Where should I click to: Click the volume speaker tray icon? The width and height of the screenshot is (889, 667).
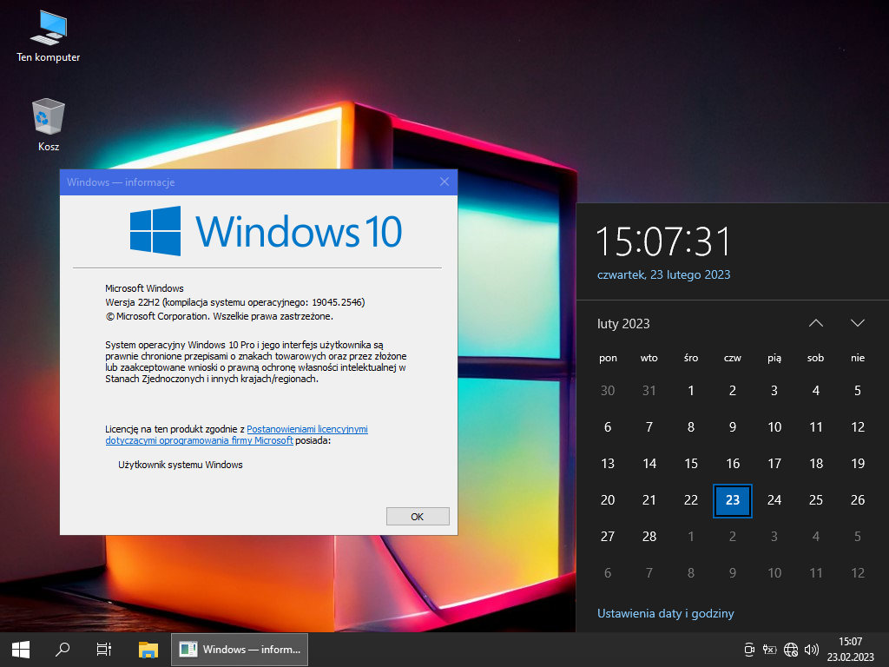(x=812, y=650)
